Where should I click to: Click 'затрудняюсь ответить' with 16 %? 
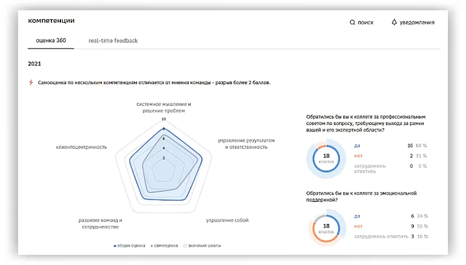point(381,237)
